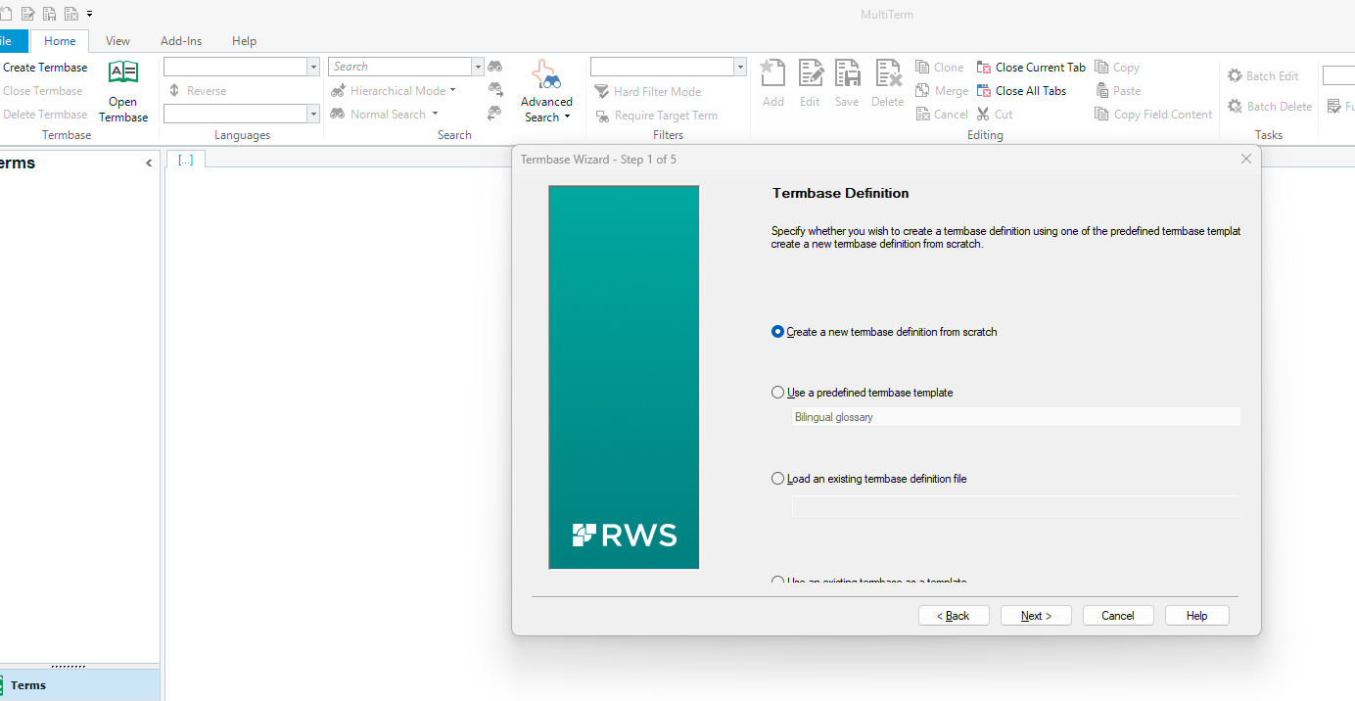
Task: Expand Hierarchical Mode dropdown
Action: (x=452, y=91)
